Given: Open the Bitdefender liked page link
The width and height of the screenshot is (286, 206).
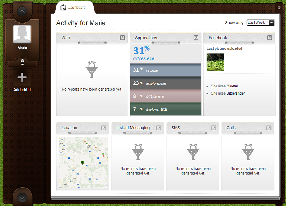Looking at the screenshot, I should click(236, 93).
